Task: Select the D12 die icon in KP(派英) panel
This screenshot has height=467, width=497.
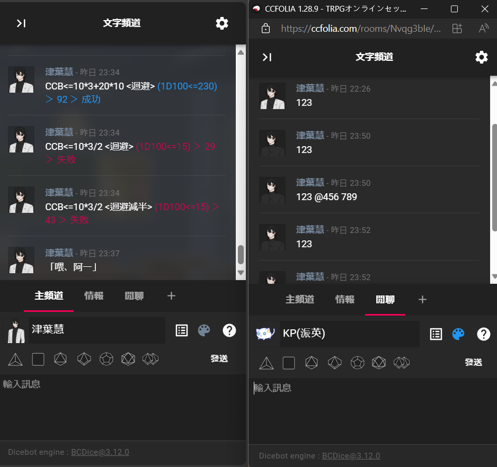Action: click(356, 363)
